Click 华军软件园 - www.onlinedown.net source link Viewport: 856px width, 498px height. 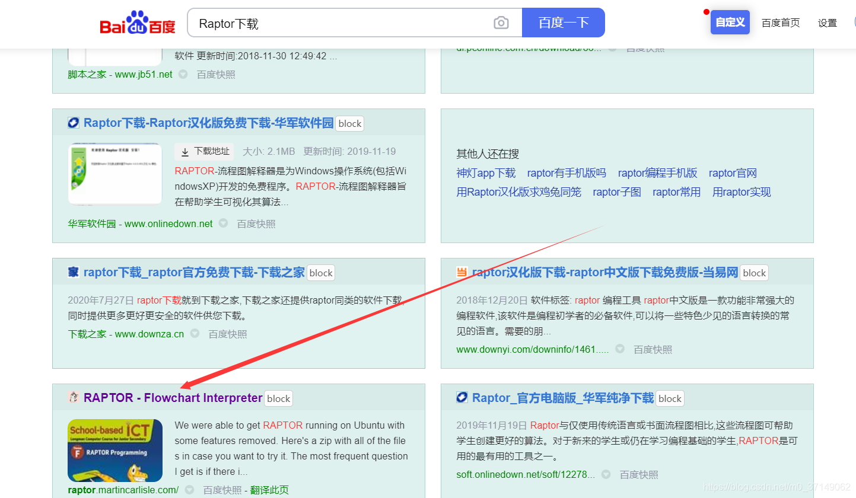coord(141,224)
